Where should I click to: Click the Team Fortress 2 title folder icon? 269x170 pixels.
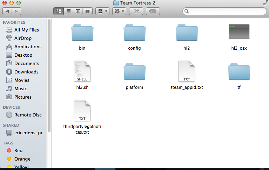[116, 3]
